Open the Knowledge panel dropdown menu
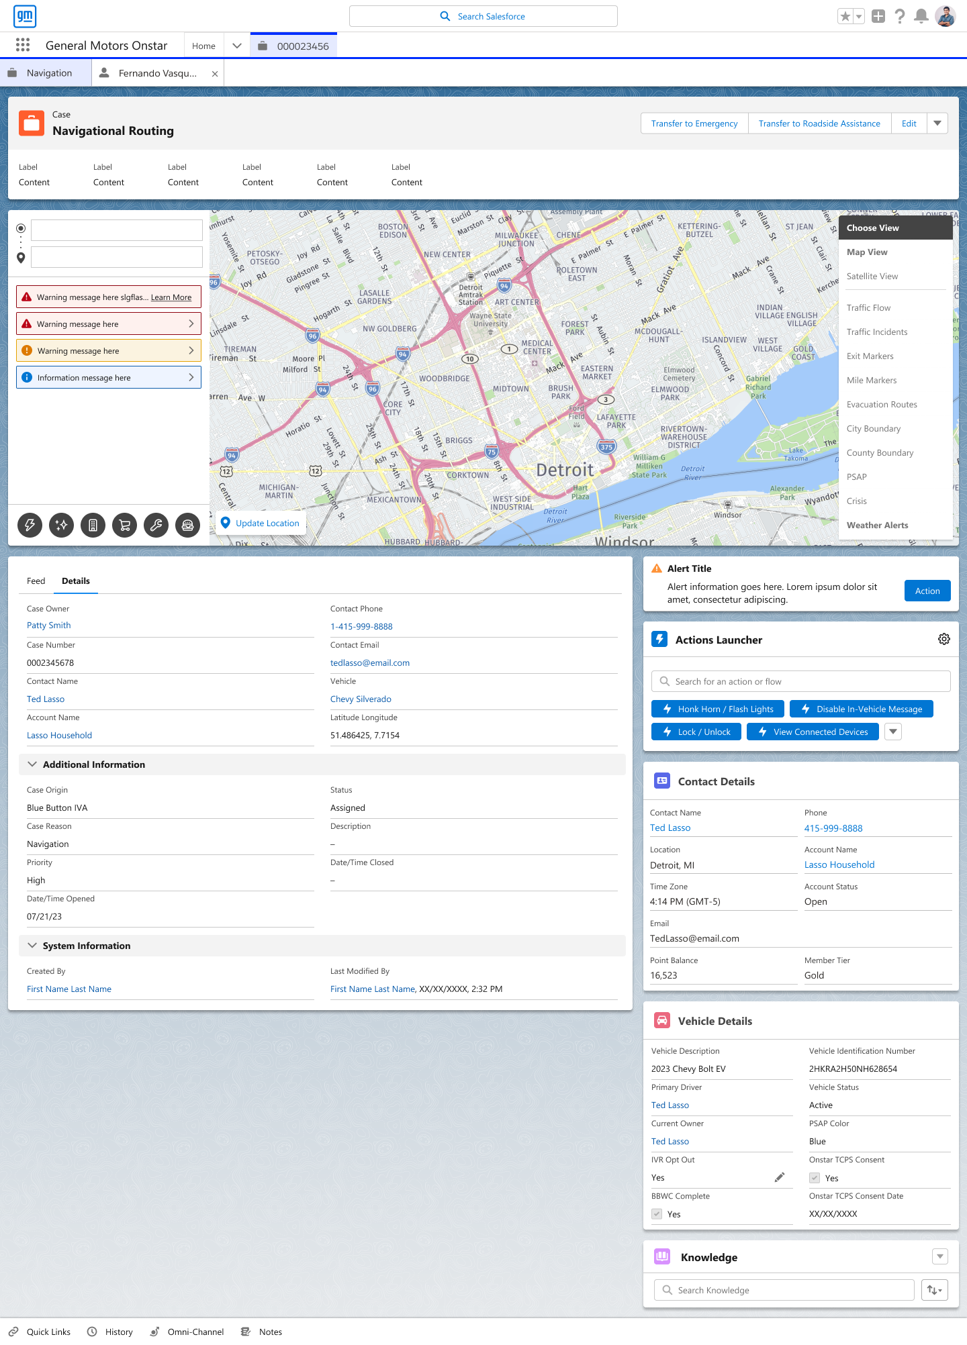 (940, 1256)
